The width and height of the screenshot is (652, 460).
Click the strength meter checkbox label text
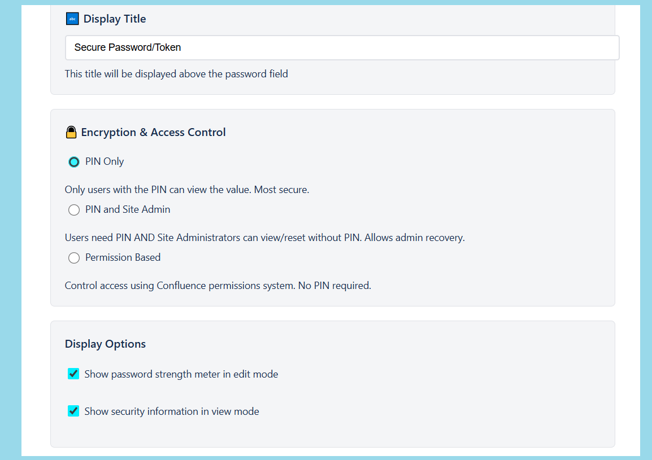click(181, 374)
